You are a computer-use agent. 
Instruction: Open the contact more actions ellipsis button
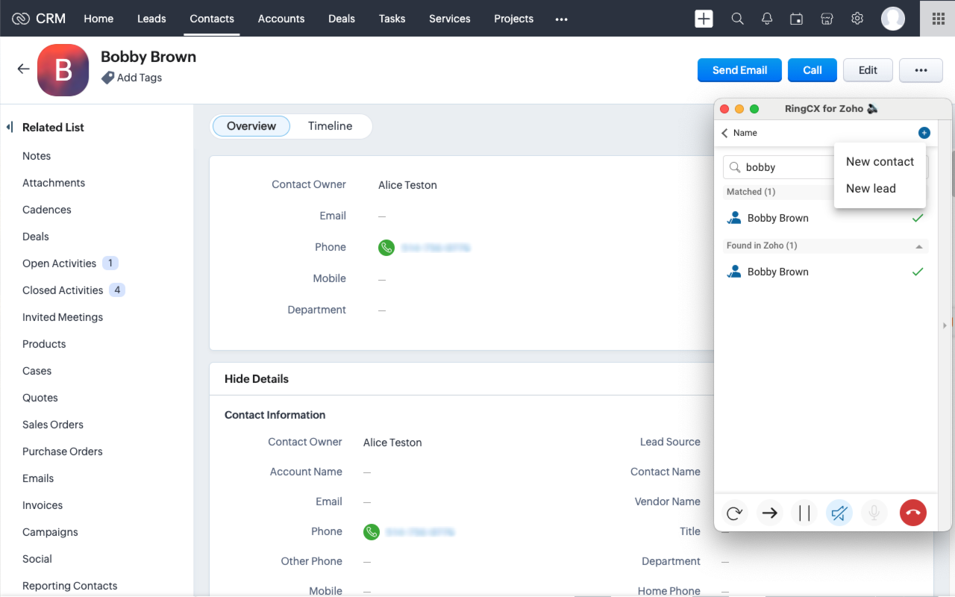[921, 70]
